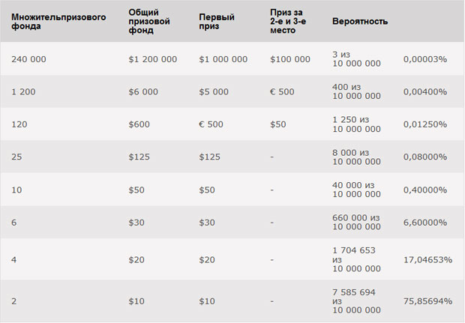This screenshot has width=465, height=323.
Task: Click the $6 000 total prize cell
Action: click(143, 92)
